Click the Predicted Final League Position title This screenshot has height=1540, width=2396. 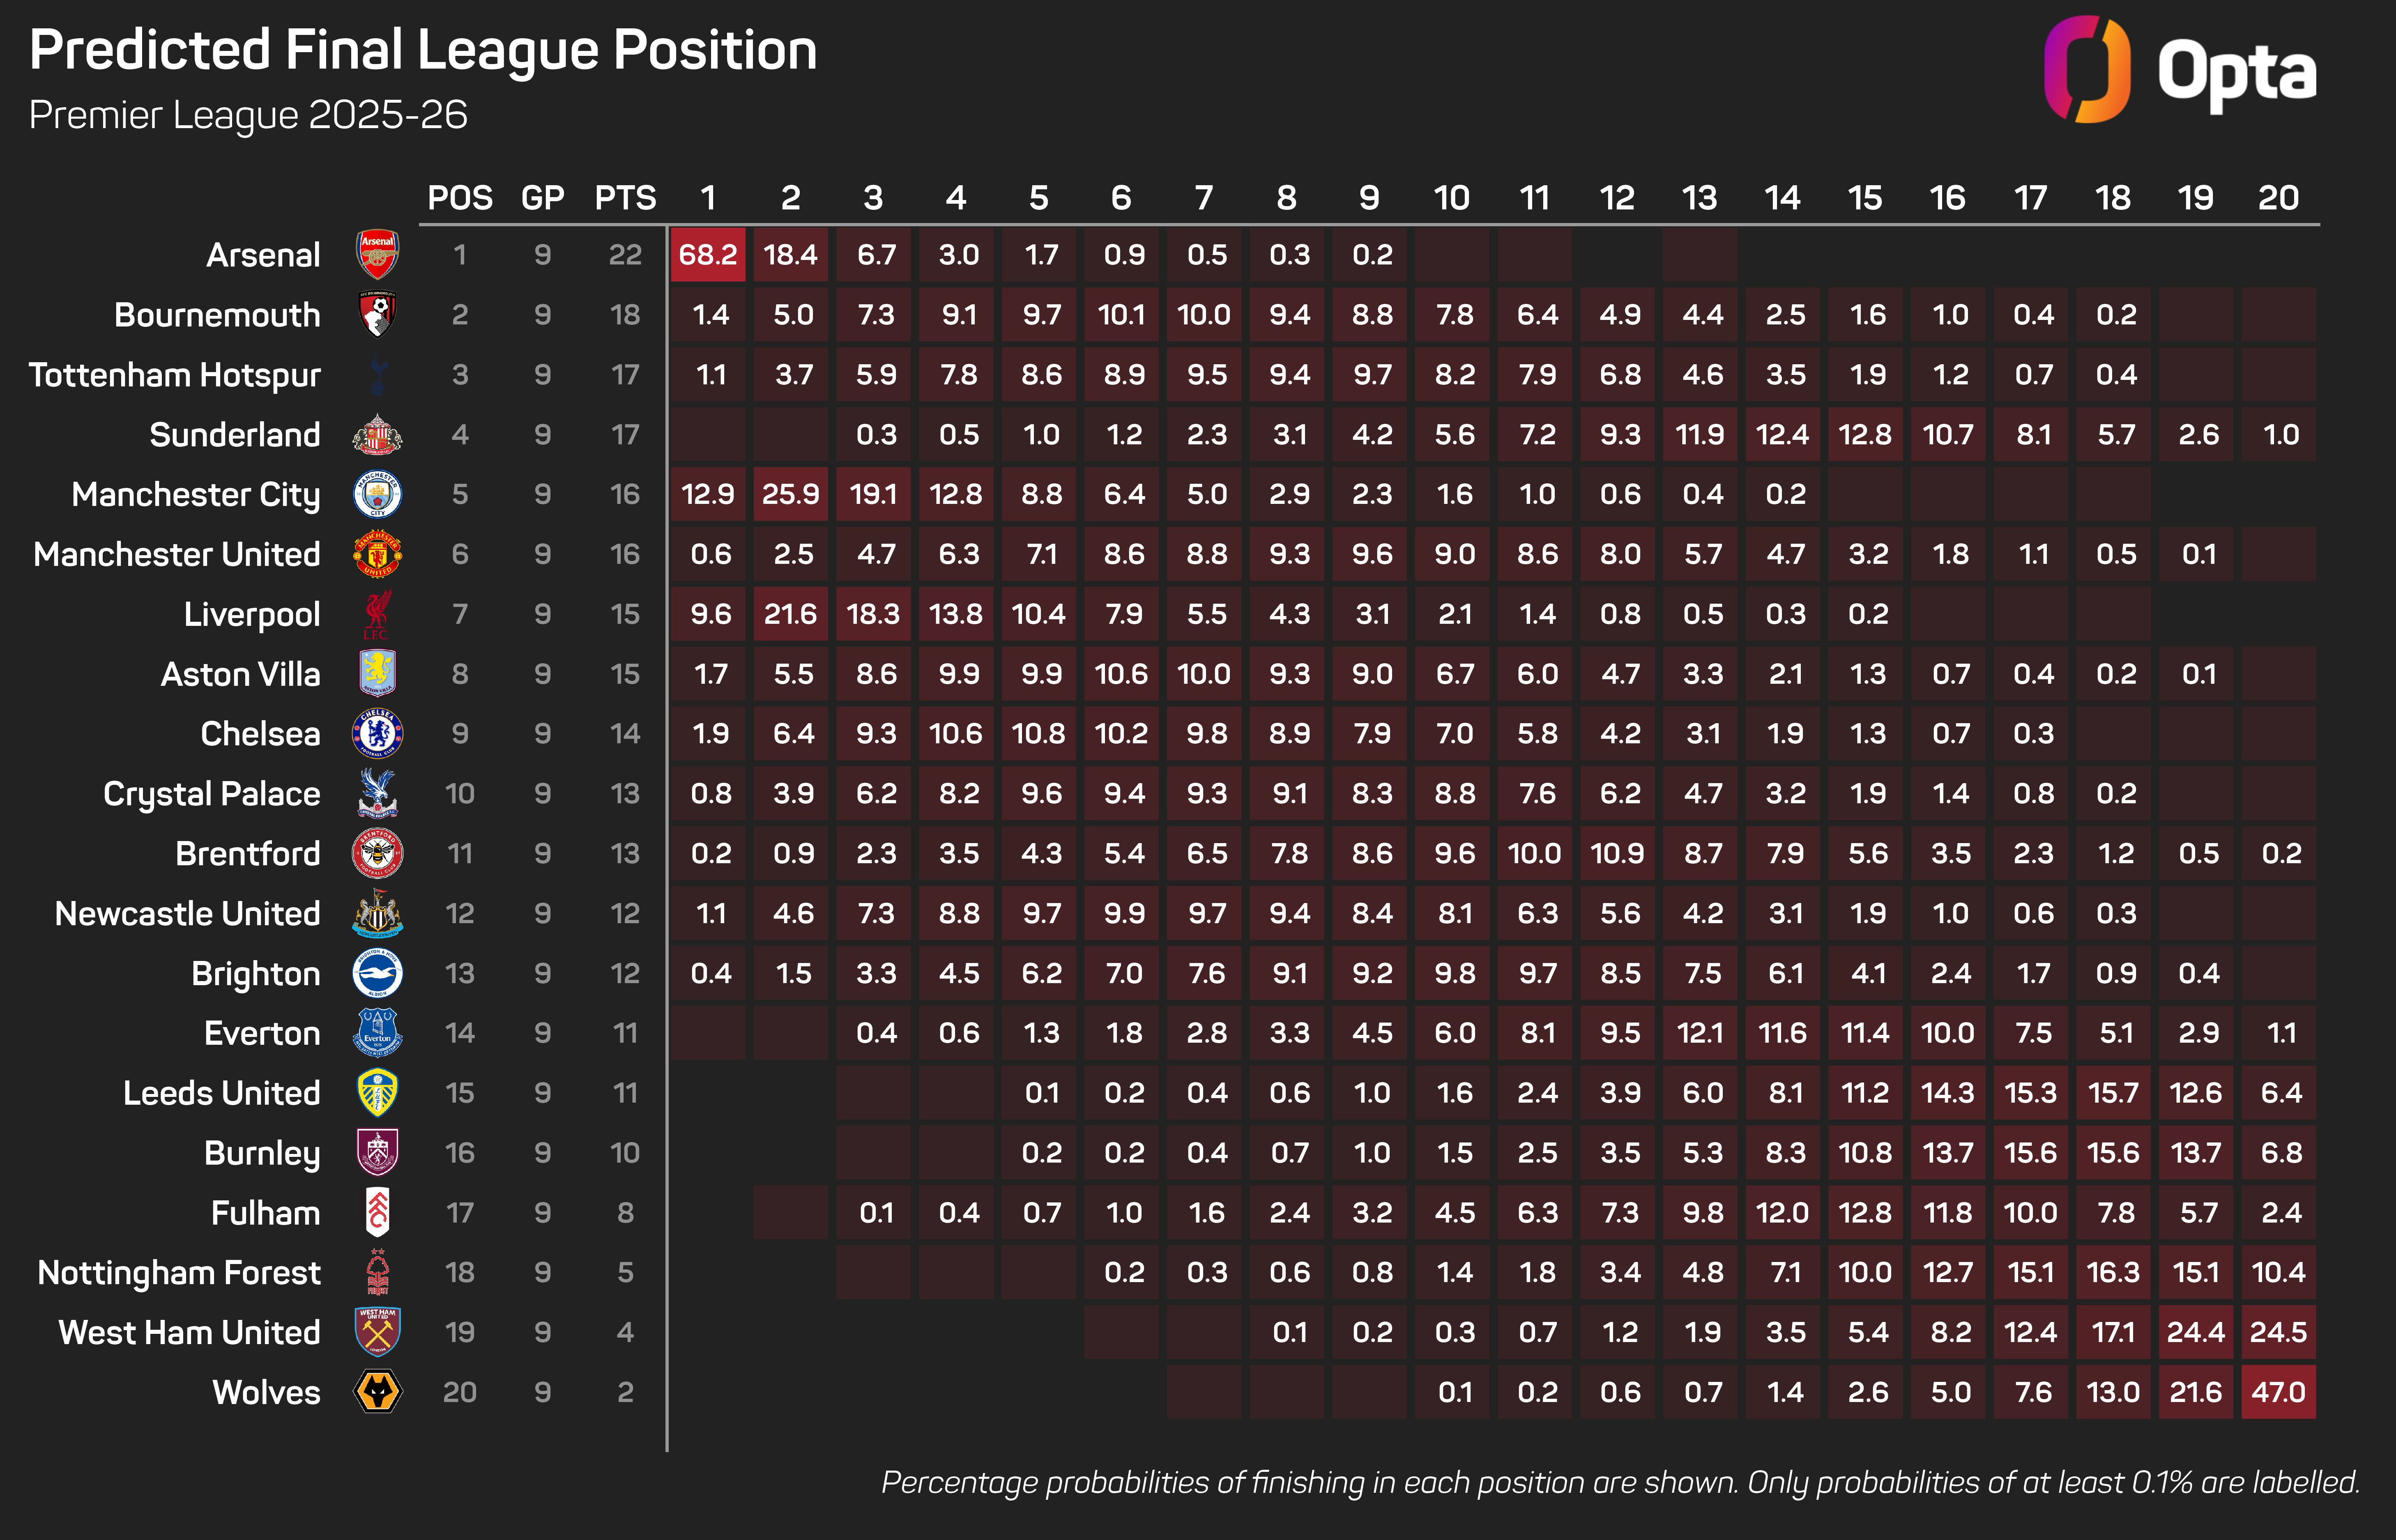tap(423, 50)
